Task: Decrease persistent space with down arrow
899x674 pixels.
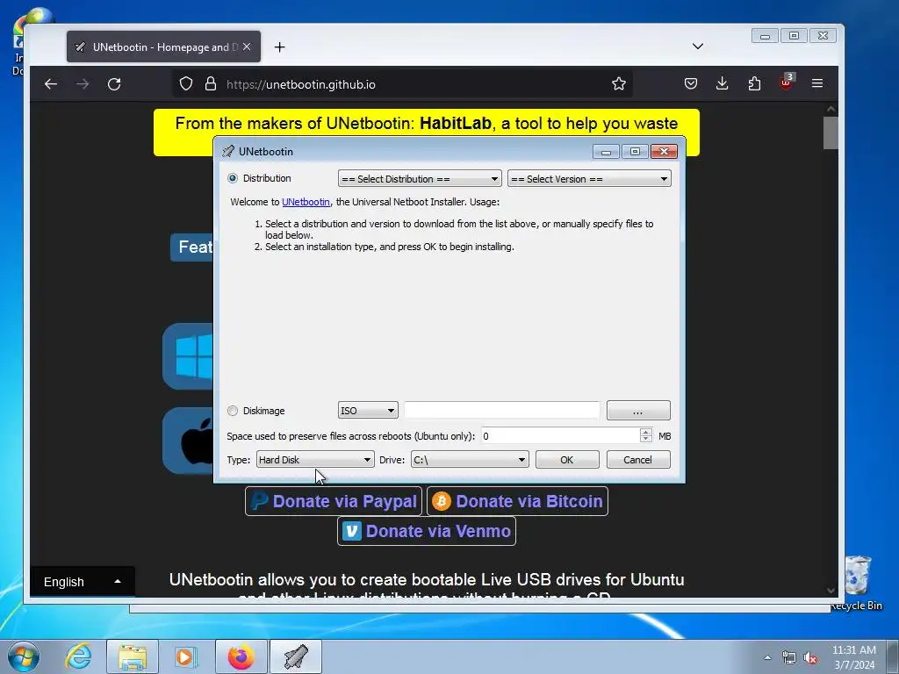Action: tap(646, 440)
